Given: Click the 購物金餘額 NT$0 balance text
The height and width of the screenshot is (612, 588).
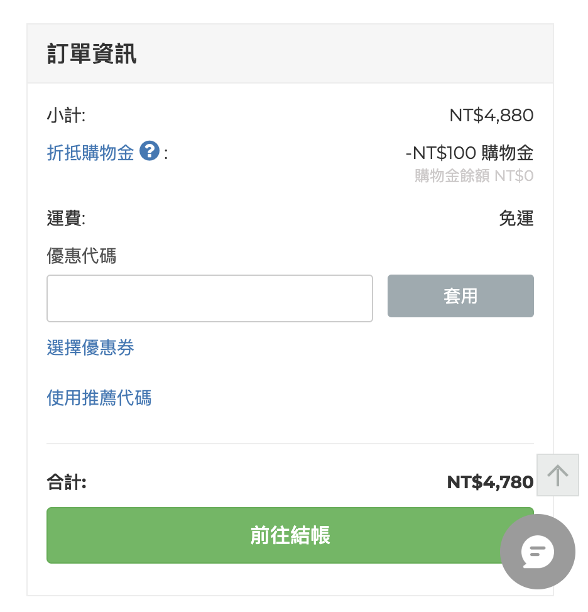Looking at the screenshot, I should (x=474, y=176).
